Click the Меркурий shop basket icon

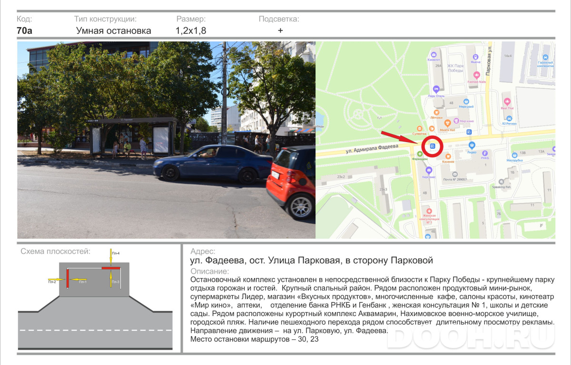click(x=466, y=101)
